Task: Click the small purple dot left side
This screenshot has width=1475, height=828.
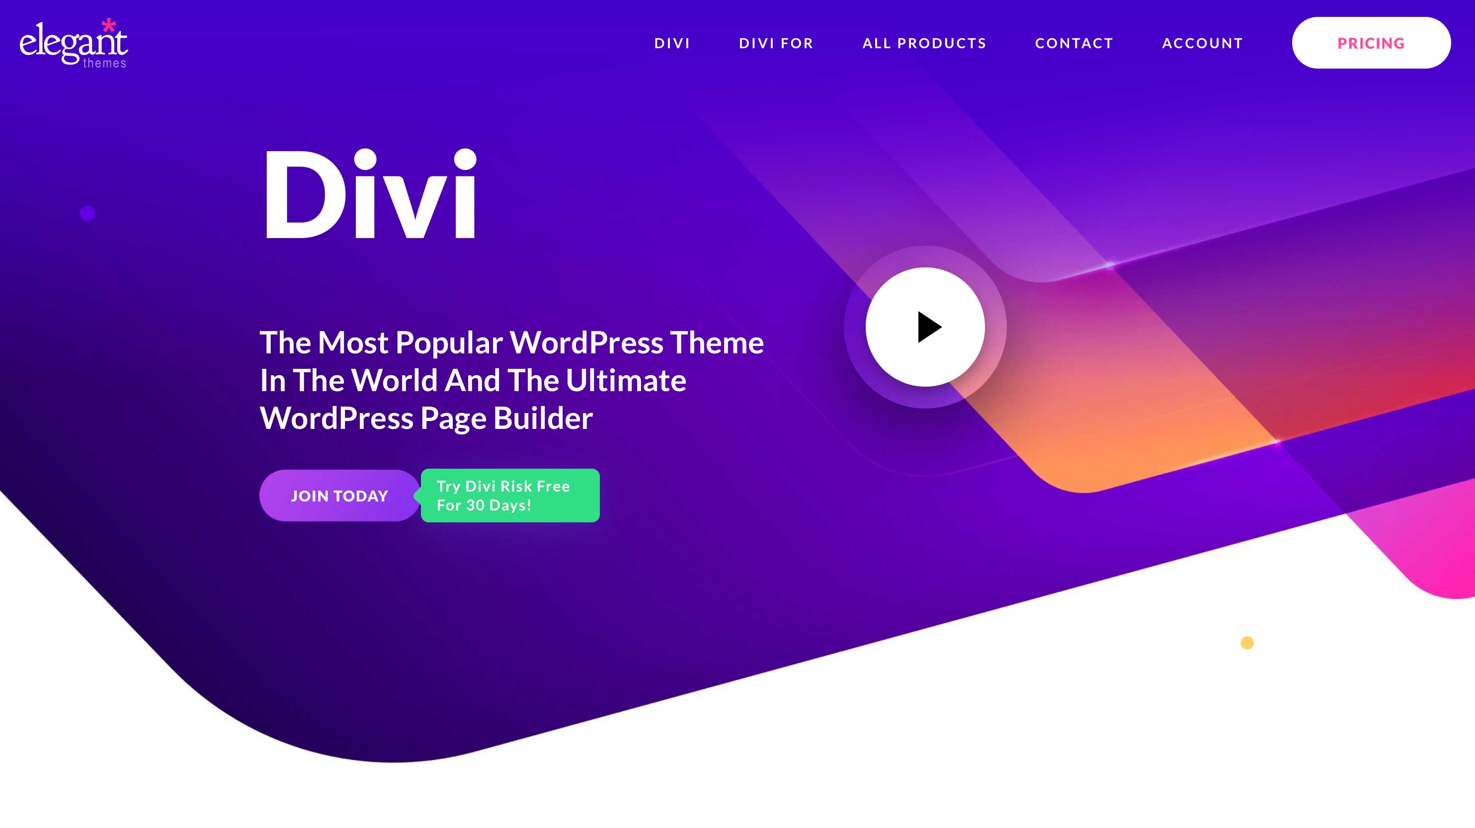Action: pyautogui.click(x=87, y=213)
